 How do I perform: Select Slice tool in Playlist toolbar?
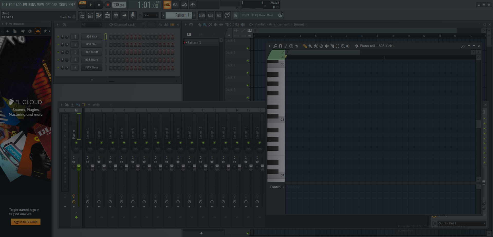coord(227,24)
